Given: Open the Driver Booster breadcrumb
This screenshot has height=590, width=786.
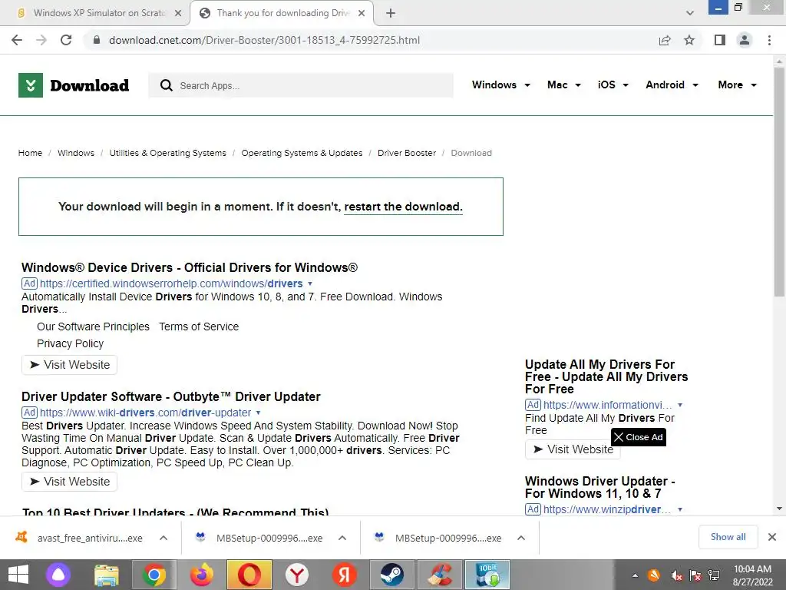Looking at the screenshot, I should (x=407, y=153).
